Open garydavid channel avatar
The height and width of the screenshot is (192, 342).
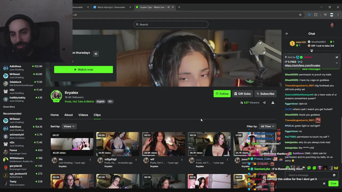(x=6, y=167)
